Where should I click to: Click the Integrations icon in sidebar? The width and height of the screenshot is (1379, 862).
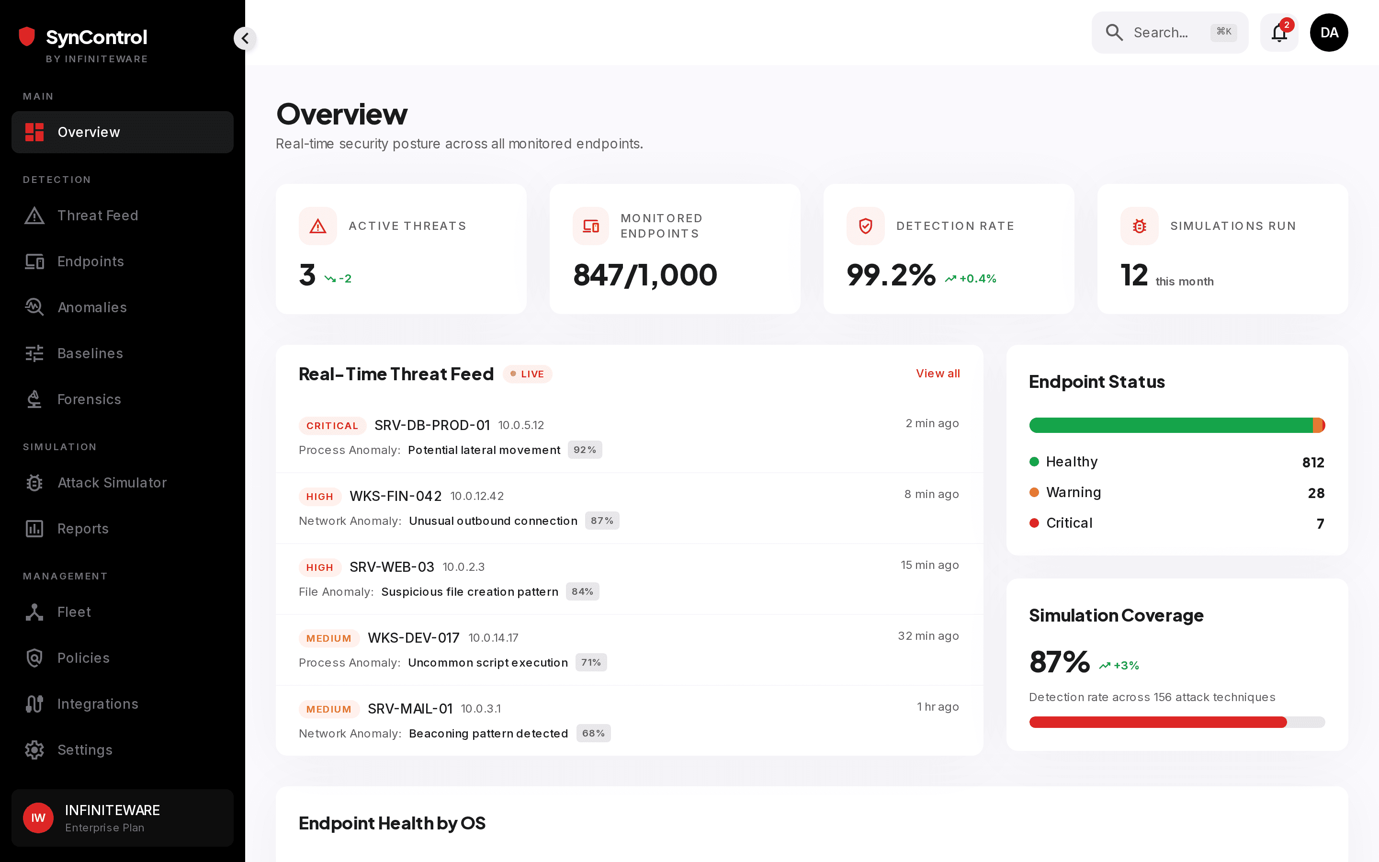pos(34,703)
